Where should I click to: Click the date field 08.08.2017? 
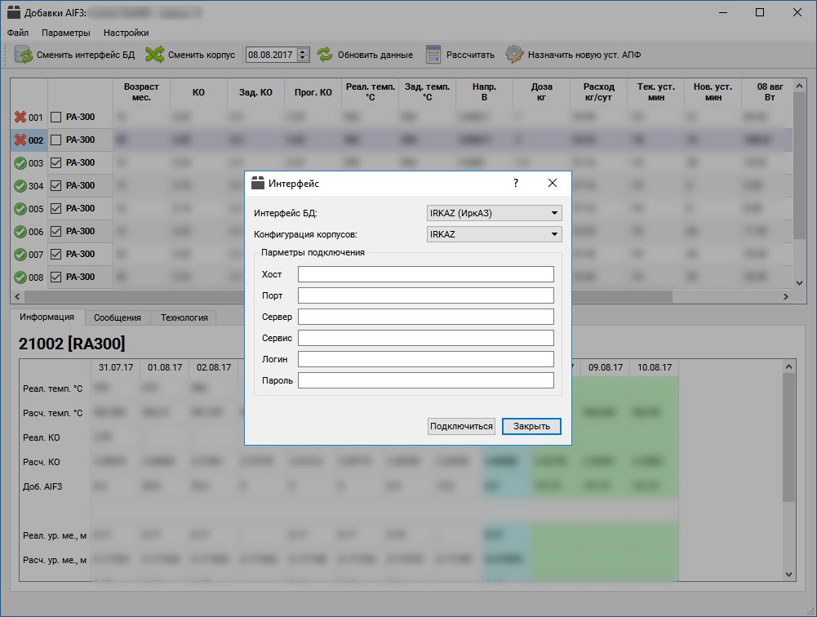point(271,55)
